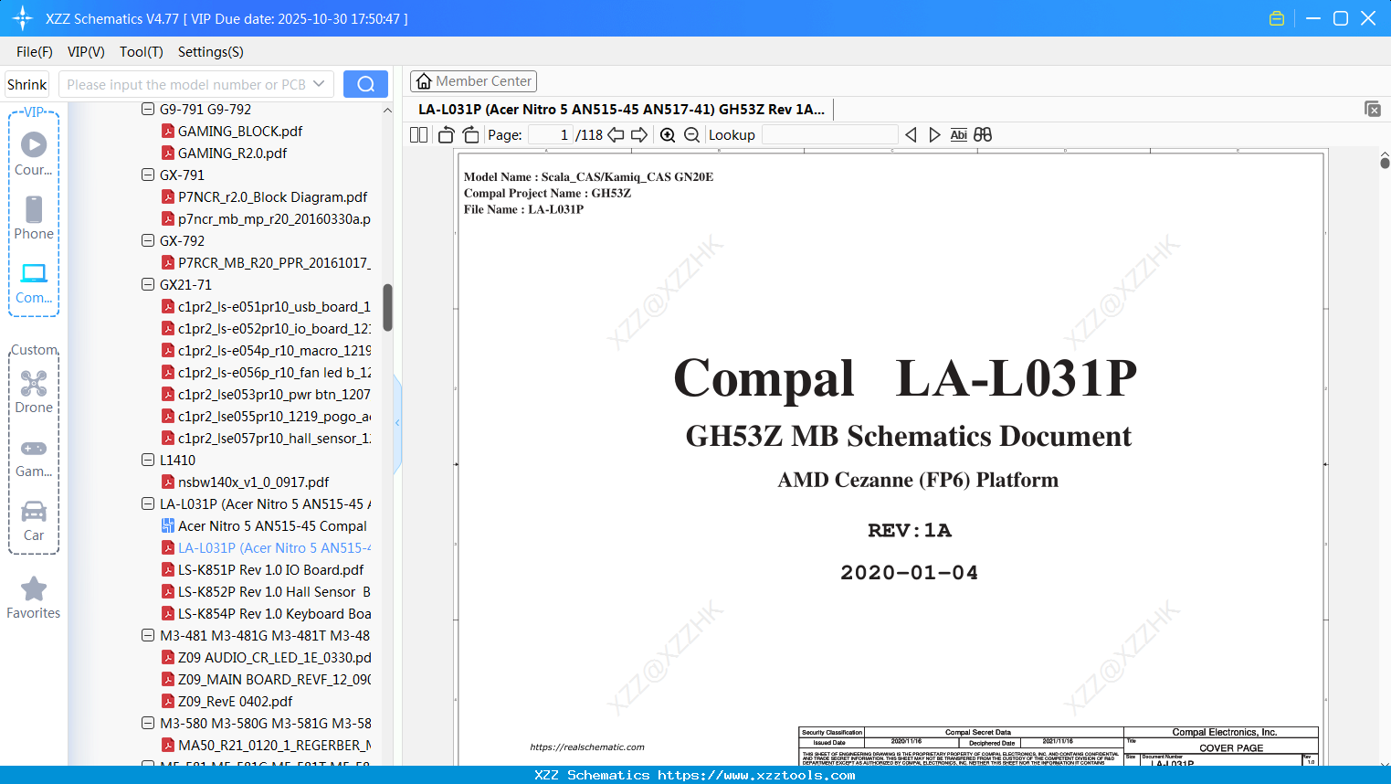
Task: Go to the previous page arrow
Action: point(616,135)
